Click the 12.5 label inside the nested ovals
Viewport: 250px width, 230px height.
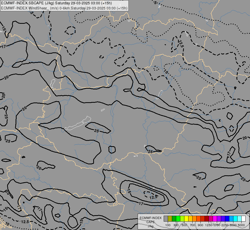(153, 197)
